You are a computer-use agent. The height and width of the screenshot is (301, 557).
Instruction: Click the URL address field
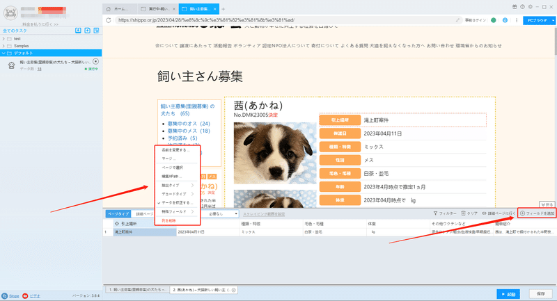click(284, 20)
